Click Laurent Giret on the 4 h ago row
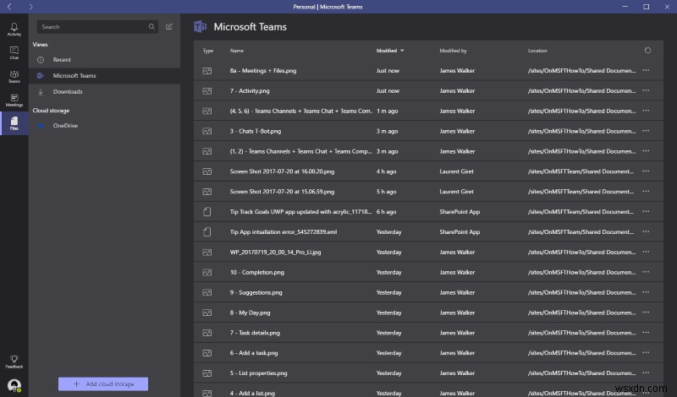 (x=456, y=171)
